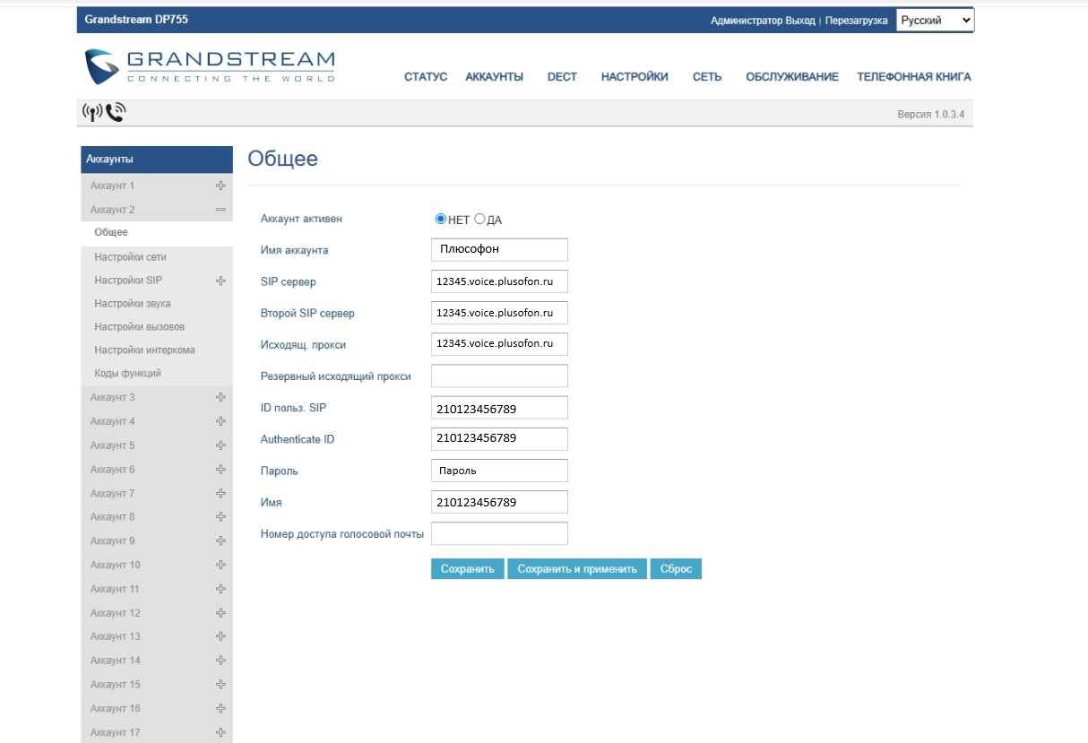Expand Аккаунт 12 plus icon

[220, 614]
